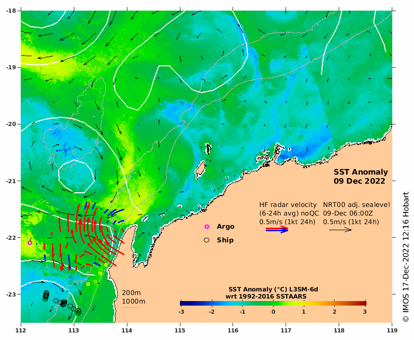Click the 116 longitude axis label

(233, 330)
